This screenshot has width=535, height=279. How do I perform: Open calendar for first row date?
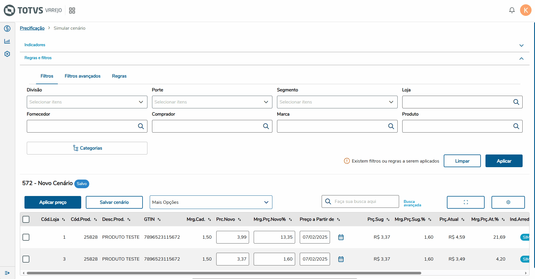pyautogui.click(x=341, y=237)
